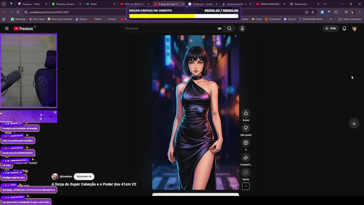364x205 pixels.
Task: Click the @rossicev channel avatar
Action: click(x=55, y=177)
